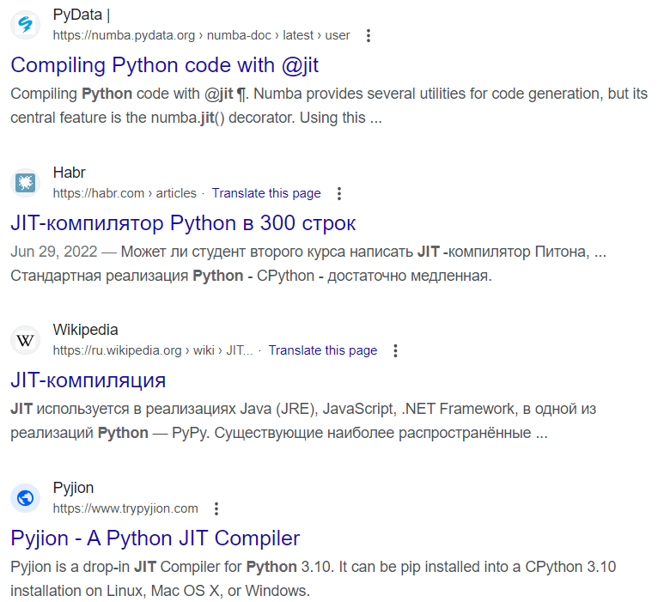Click the Pyjion globe favicon
This screenshot has width=664, height=602.
pyautogui.click(x=26, y=498)
